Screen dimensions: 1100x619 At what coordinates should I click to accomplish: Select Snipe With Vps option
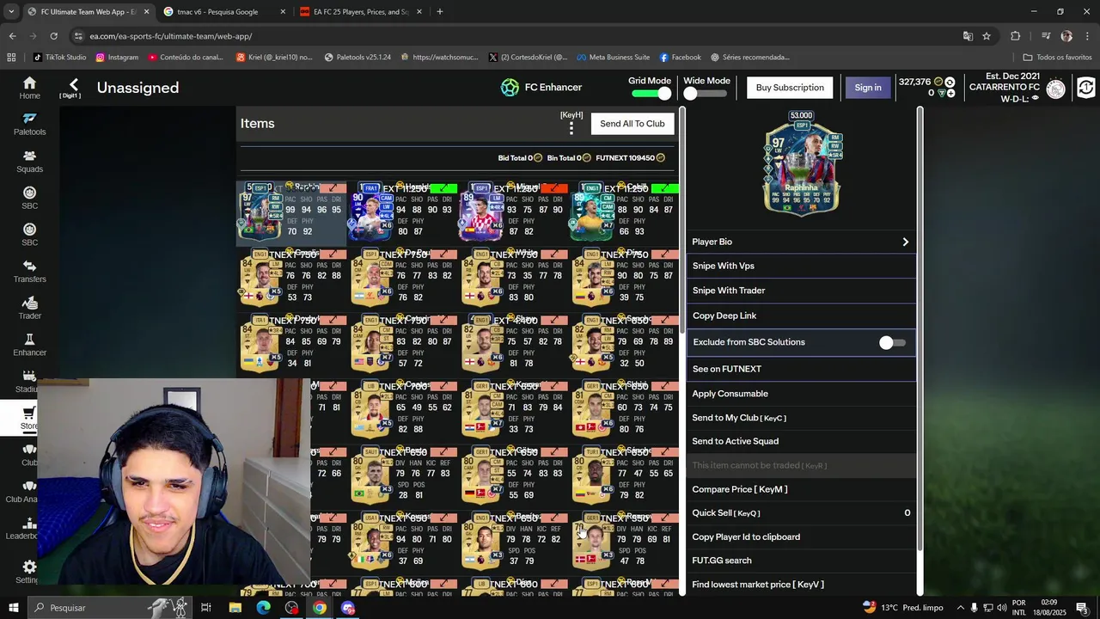801,267
